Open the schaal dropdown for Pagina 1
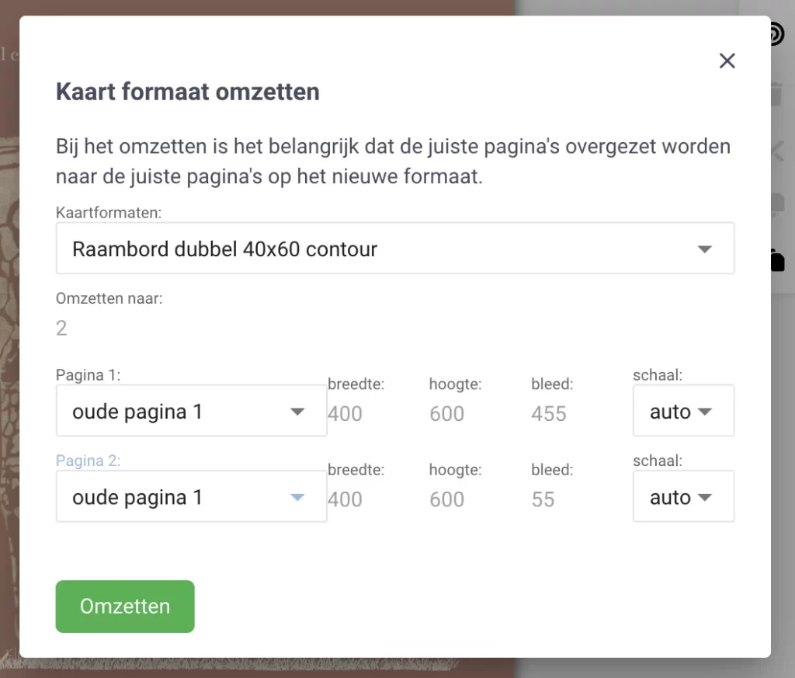This screenshot has width=795, height=678. click(x=682, y=412)
